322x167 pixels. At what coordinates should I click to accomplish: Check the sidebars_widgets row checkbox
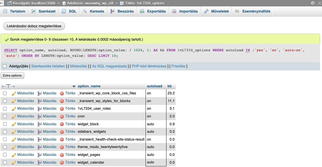pos(5,132)
